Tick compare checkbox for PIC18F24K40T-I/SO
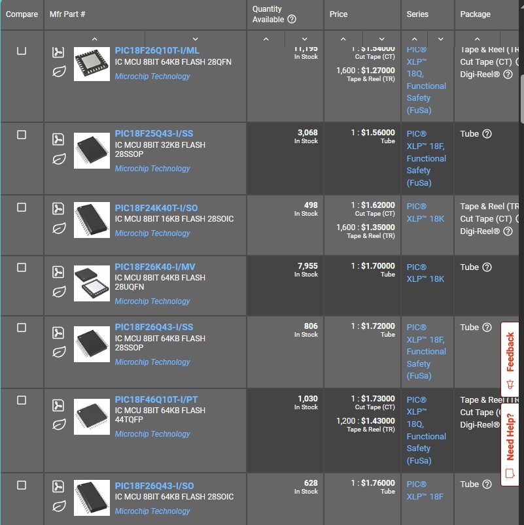This screenshot has height=525, width=524. point(22,207)
